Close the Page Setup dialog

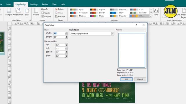pyautogui.click(x=143, y=25)
